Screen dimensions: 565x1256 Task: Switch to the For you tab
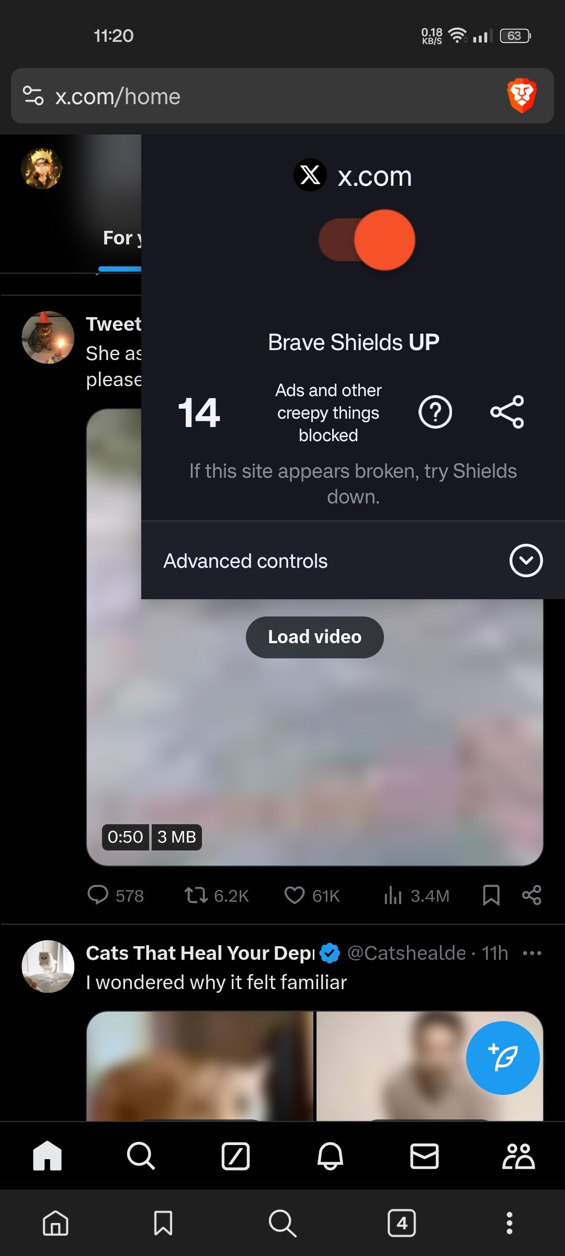[x=122, y=238]
